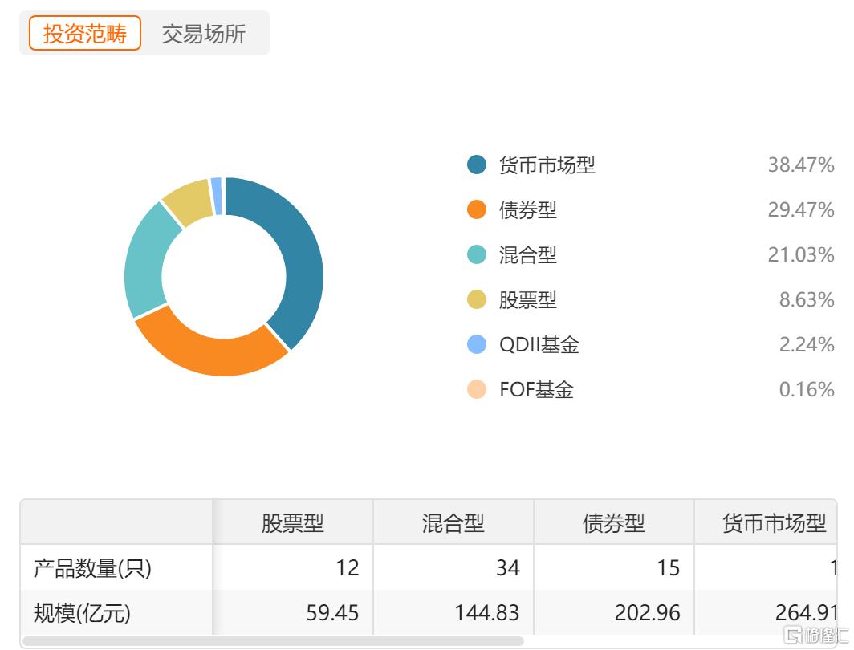Select the 股票型 legend label

[x=528, y=300]
